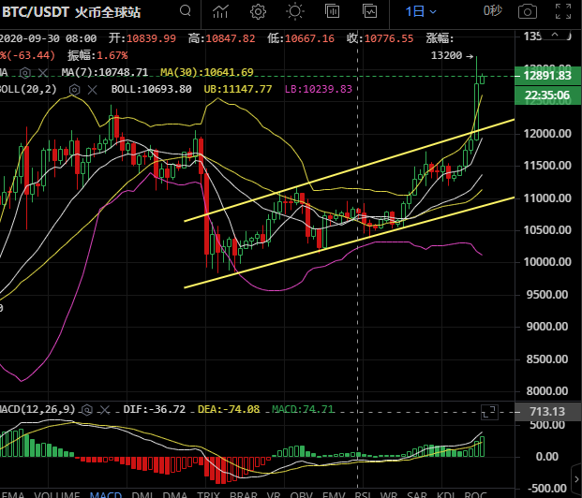Enter fullscreen chart mode
This screenshot has height=498, width=582.
[563, 11]
